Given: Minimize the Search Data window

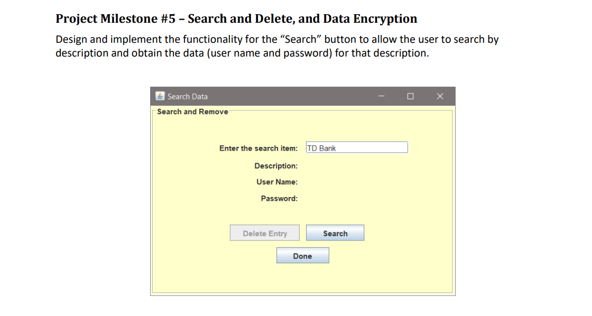Looking at the screenshot, I should (x=381, y=96).
